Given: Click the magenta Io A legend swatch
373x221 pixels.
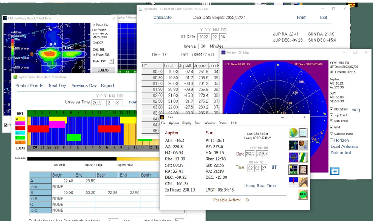Looking at the screenshot, I should (x=20, y=123).
